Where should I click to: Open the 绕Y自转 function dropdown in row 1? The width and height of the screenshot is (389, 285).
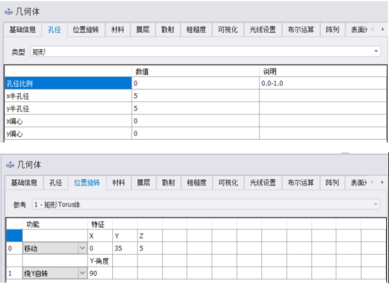tap(82, 273)
